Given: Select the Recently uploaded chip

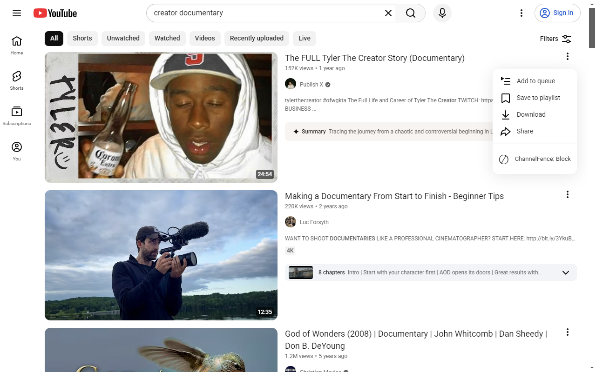Looking at the screenshot, I should (x=257, y=38).
